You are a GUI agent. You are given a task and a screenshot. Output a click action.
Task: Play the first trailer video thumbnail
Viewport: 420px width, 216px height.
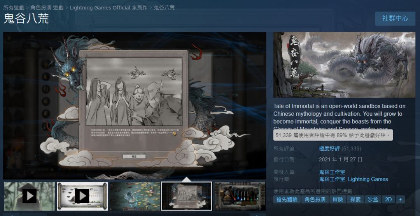point(29,196)
